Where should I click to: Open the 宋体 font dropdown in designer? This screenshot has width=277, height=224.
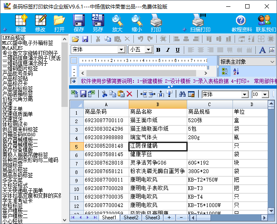click(x=122, y=50)
